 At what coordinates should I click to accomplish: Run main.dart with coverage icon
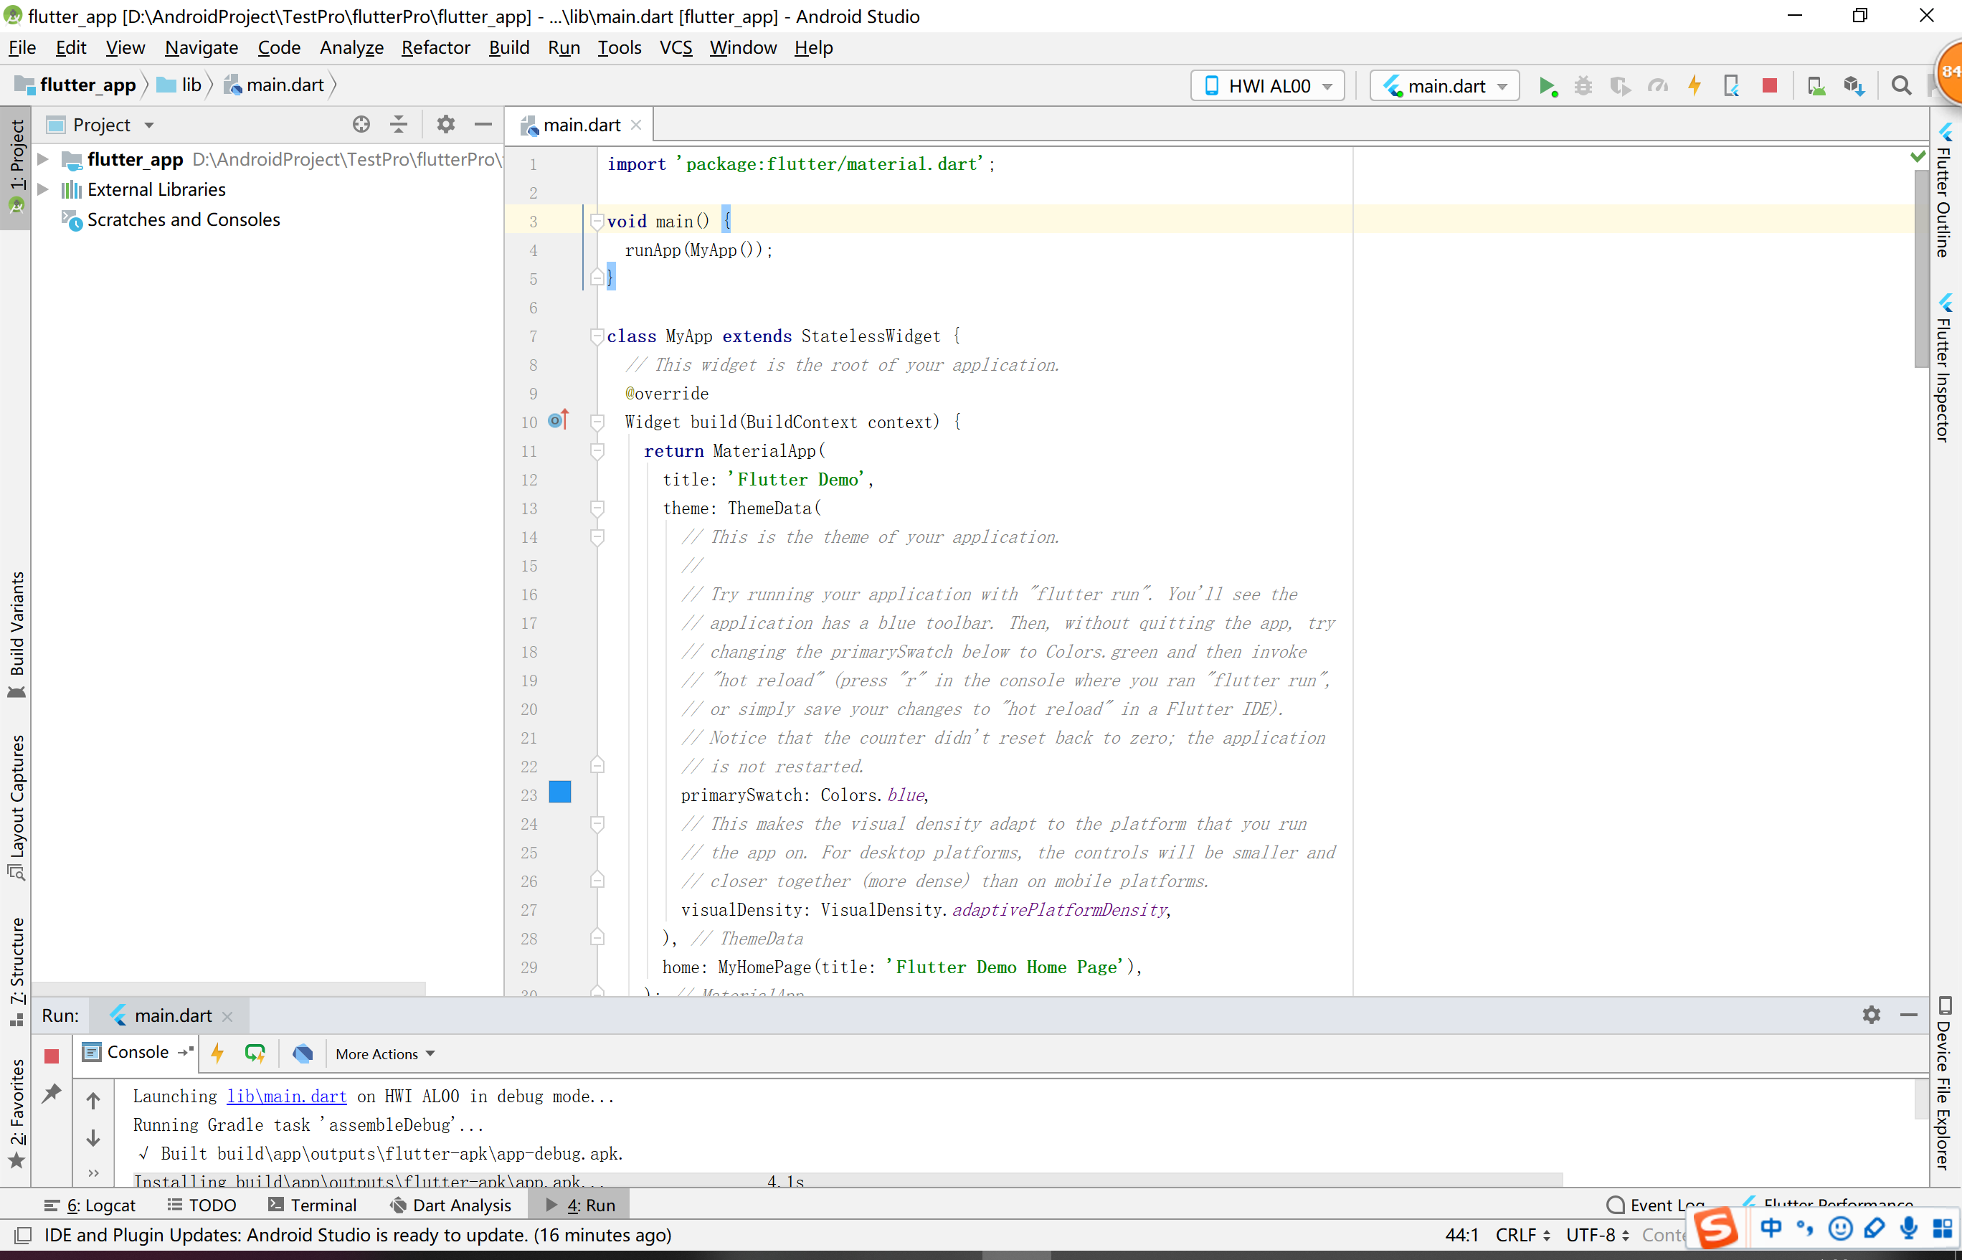[x=1620, y=86]
